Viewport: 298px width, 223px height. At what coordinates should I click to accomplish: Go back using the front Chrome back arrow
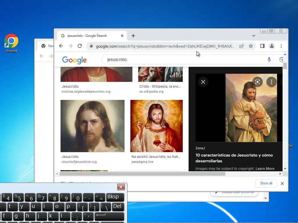[x=61, y=46]
